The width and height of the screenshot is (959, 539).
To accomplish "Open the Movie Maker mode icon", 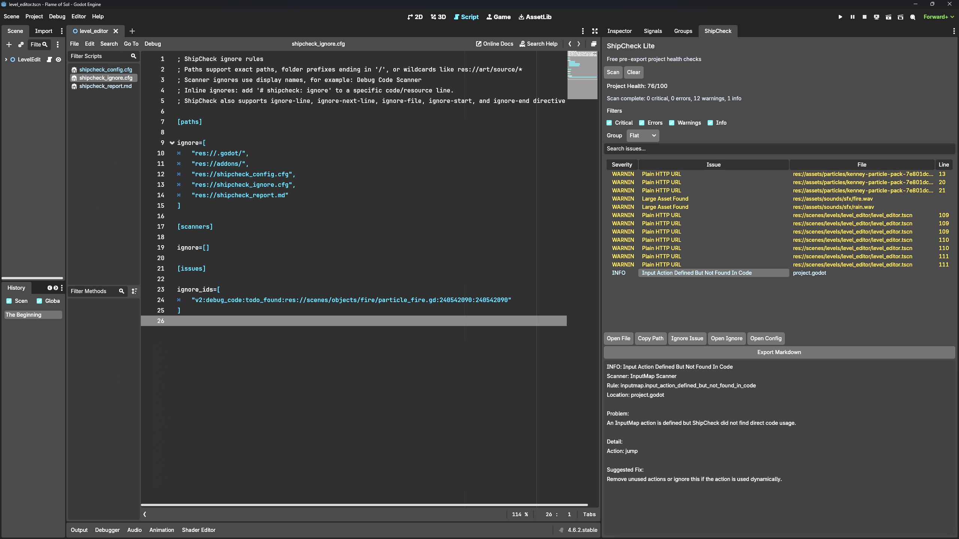I will coord(913,17).
